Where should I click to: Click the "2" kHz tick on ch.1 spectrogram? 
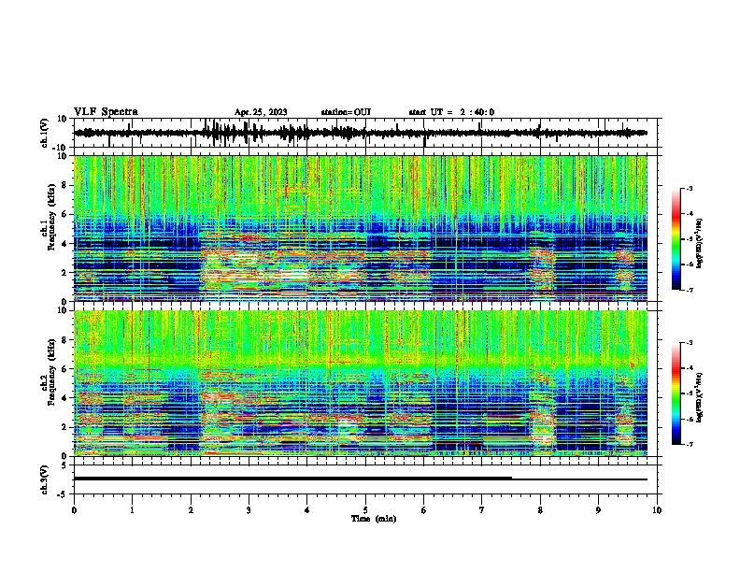64,273
